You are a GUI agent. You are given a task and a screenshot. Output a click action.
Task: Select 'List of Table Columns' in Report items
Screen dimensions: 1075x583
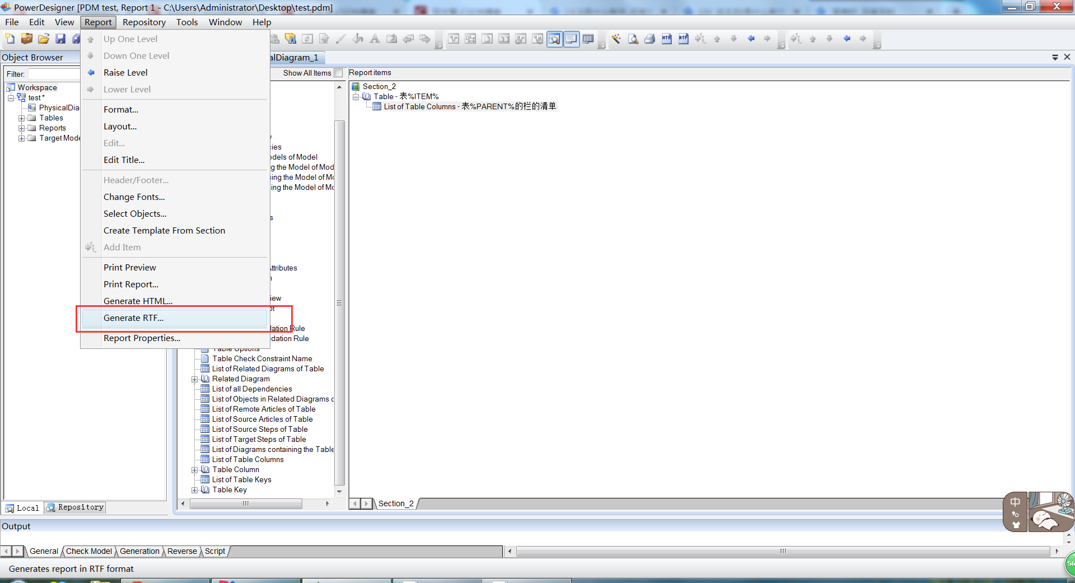coord(470,106)
